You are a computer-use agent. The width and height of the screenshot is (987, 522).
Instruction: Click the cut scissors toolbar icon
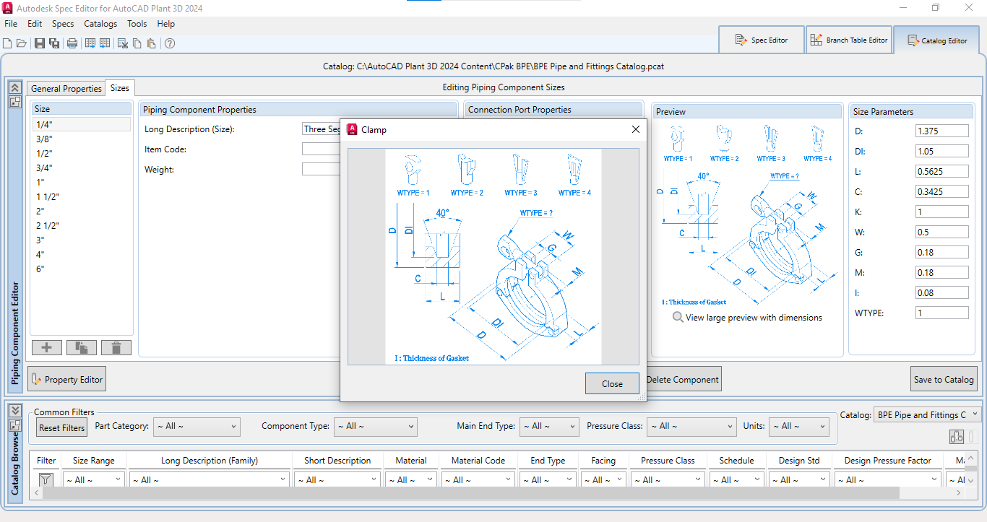pos(123,43)
